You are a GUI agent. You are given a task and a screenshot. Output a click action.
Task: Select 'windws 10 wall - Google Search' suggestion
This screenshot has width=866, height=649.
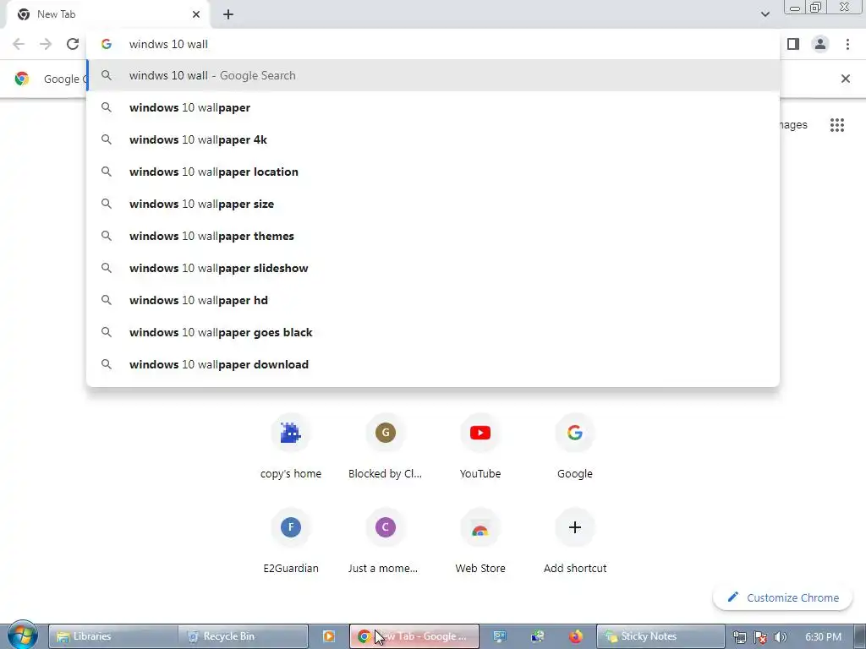point(434,75)
